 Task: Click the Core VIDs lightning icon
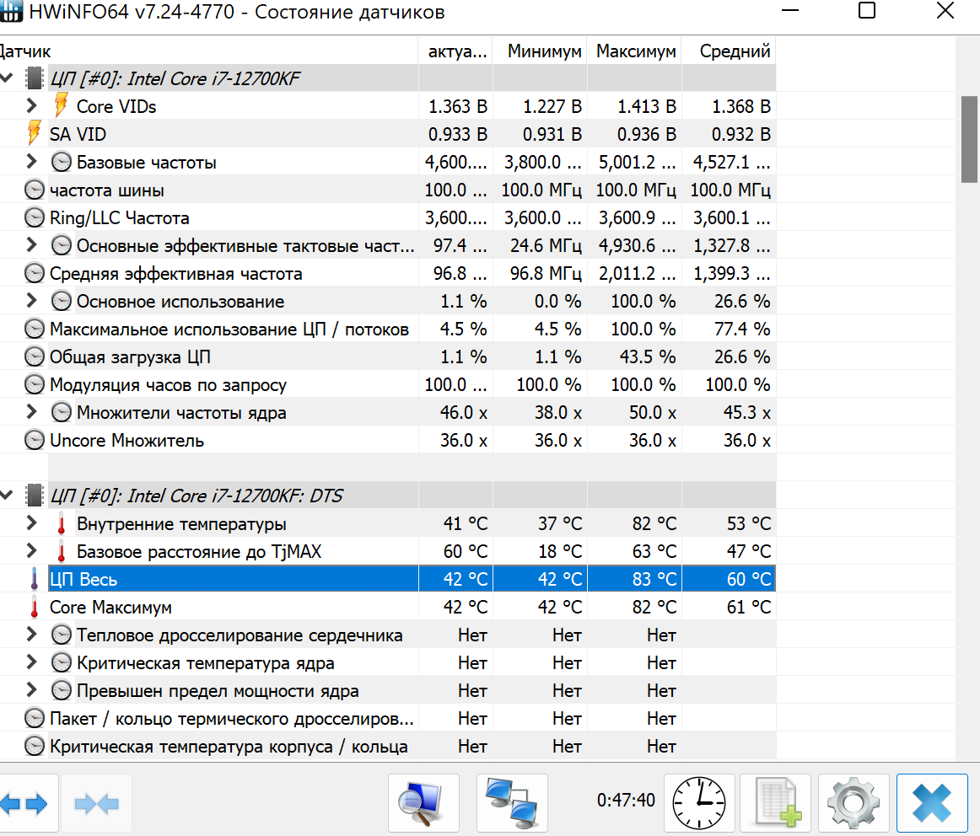click(x=61, y=105)
